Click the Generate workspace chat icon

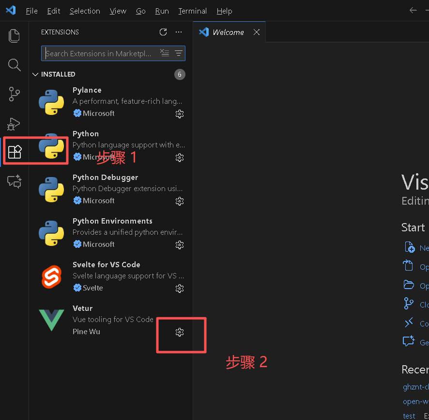(409, 341)
